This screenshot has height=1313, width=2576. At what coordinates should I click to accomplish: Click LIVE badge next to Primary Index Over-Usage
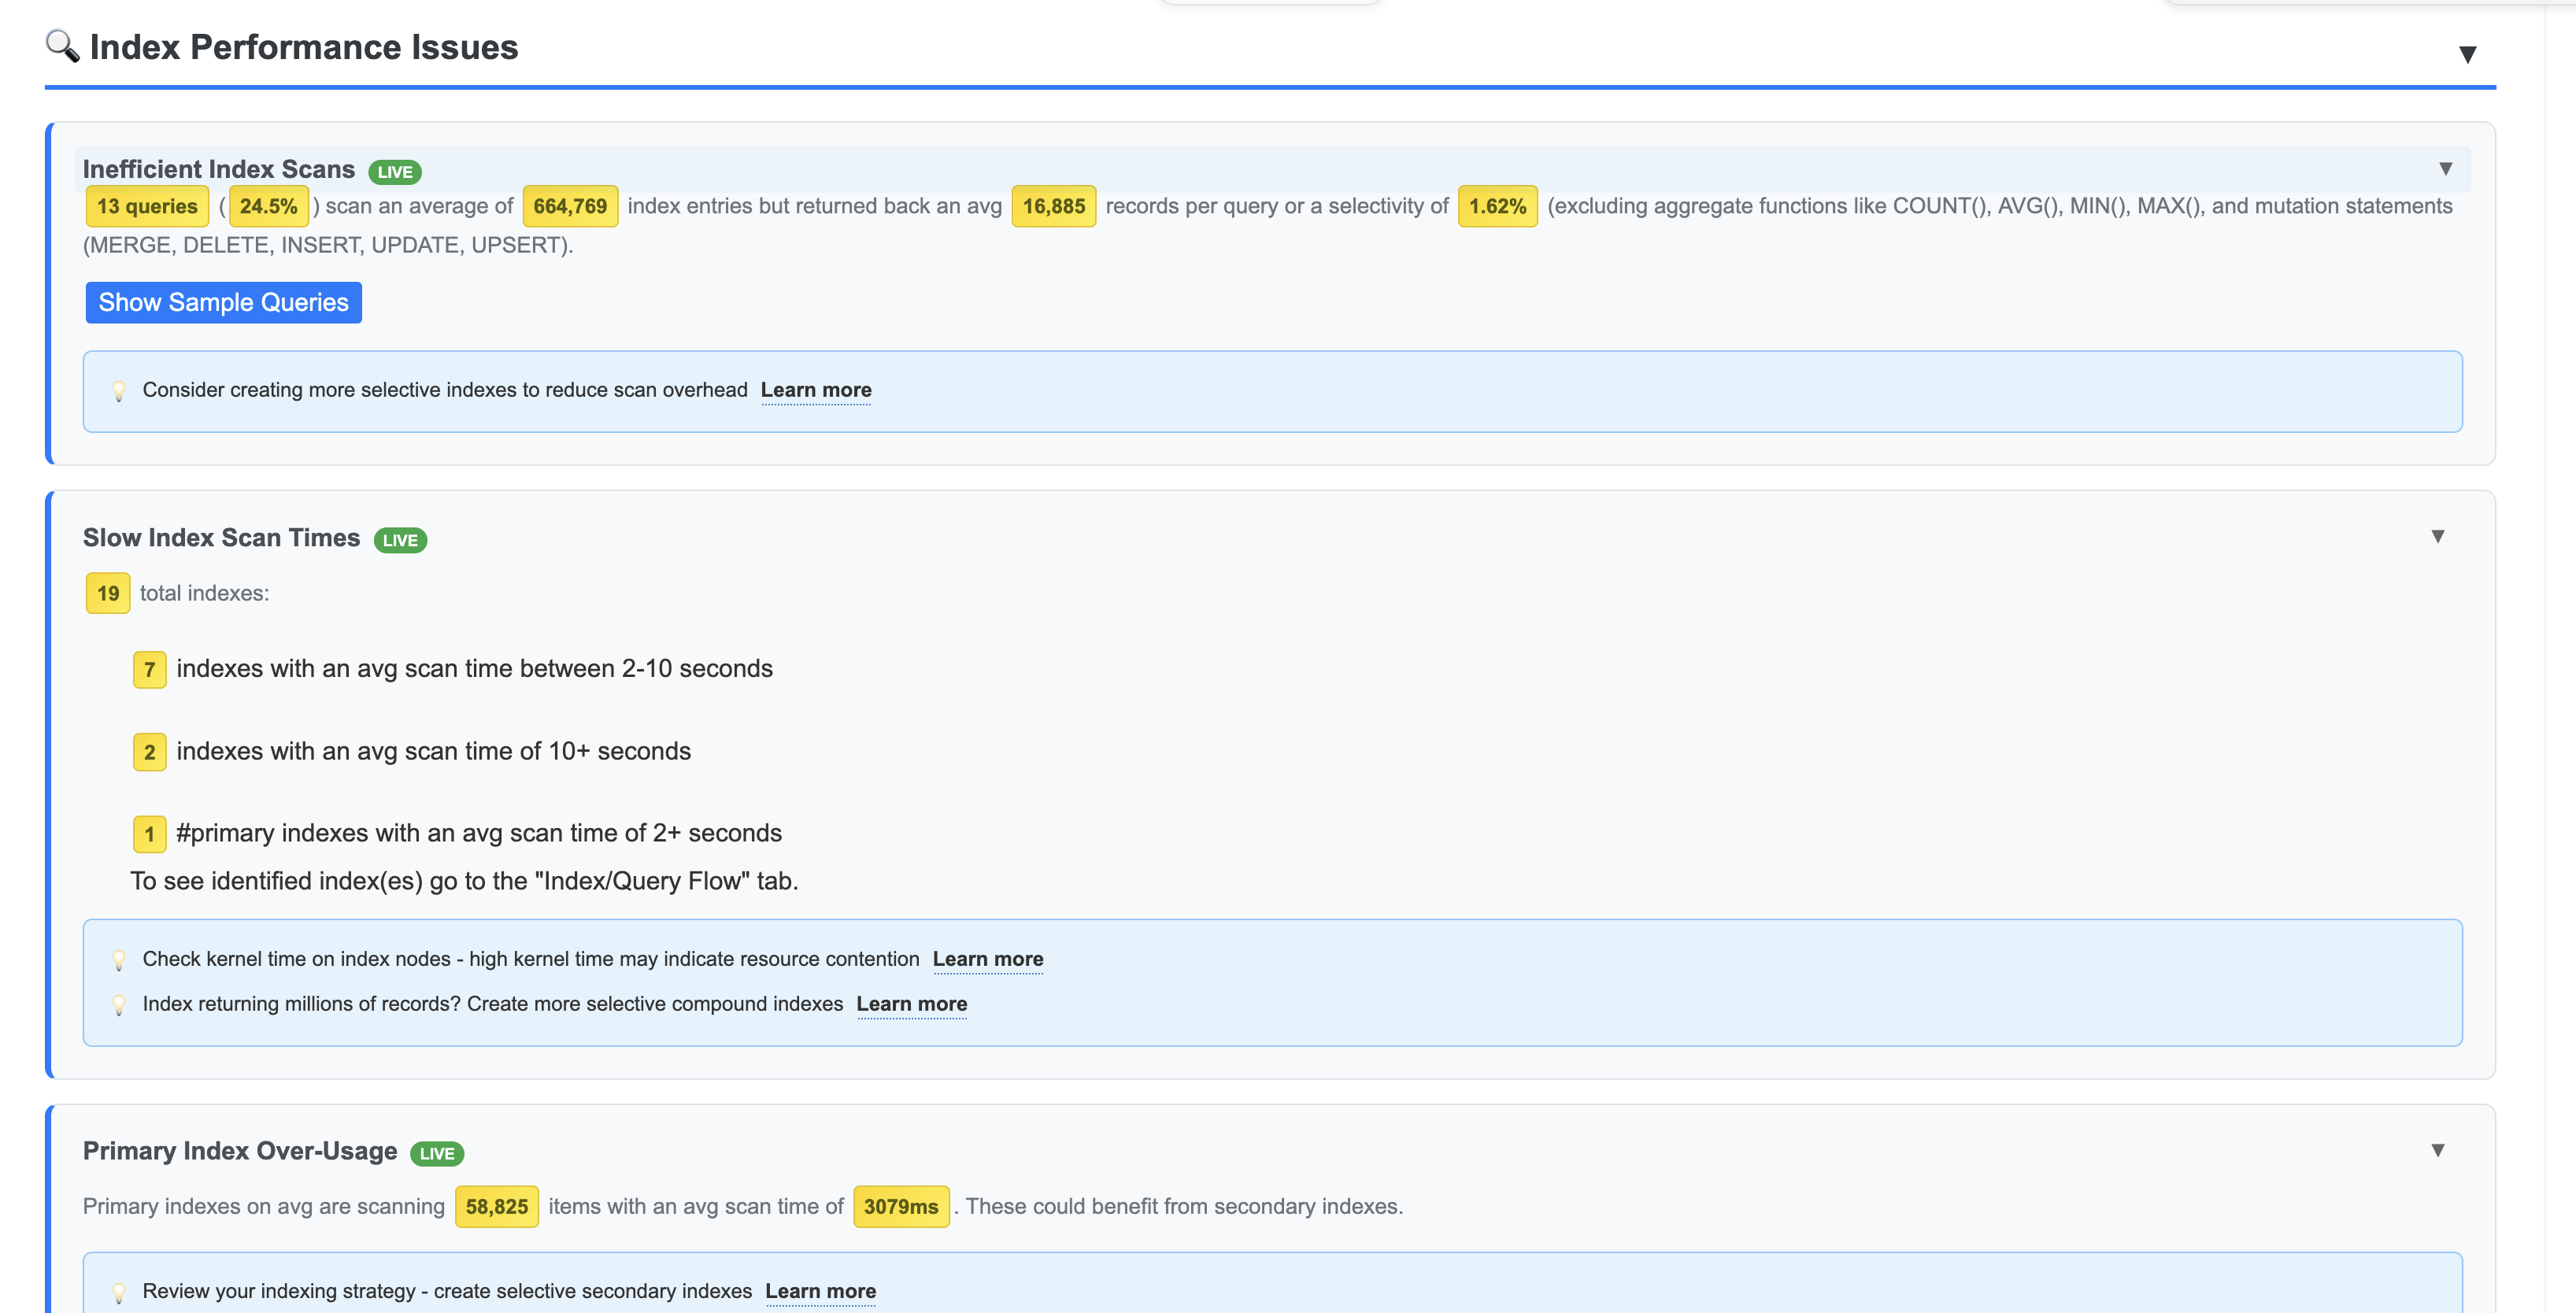click(x=437, y=1153)
